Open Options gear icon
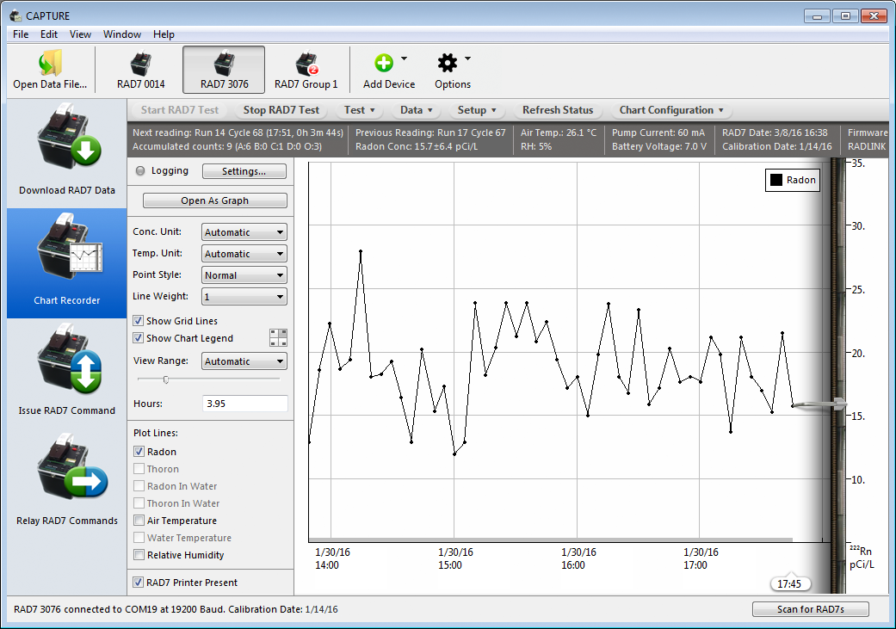 coord(447,63)
